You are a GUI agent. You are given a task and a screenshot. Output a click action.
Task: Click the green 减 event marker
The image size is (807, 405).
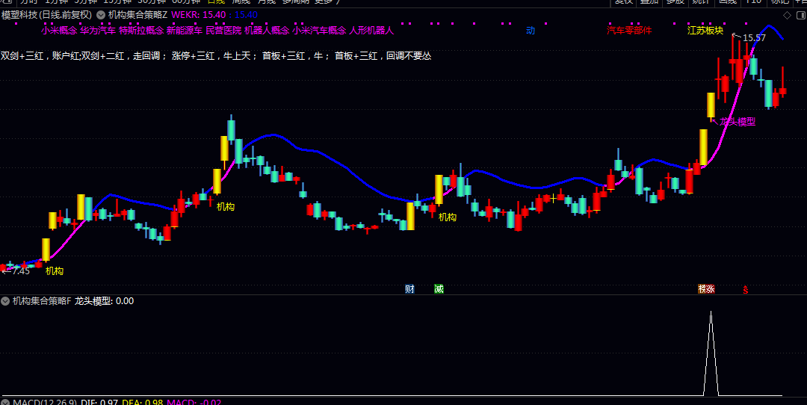tap(439, 289)
